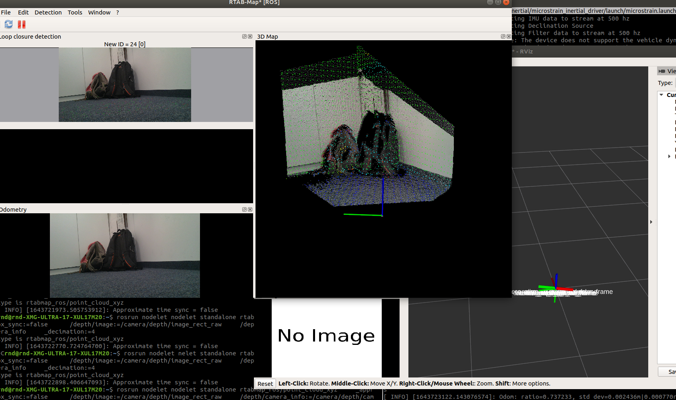676x400 pixels.
Task: Open the Detection menu
Action: (x=48, y=12)
